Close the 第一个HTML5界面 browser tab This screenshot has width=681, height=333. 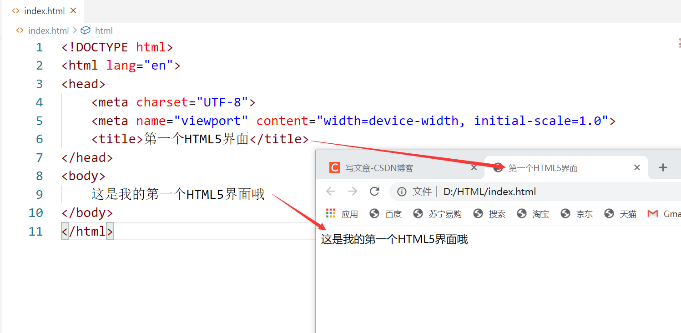point(637,168)
